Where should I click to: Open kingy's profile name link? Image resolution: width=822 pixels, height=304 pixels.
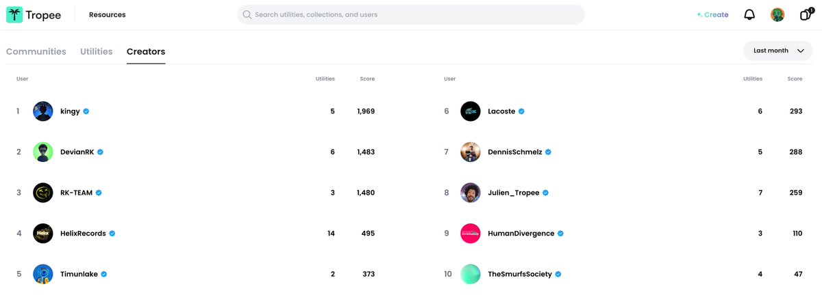70,111
